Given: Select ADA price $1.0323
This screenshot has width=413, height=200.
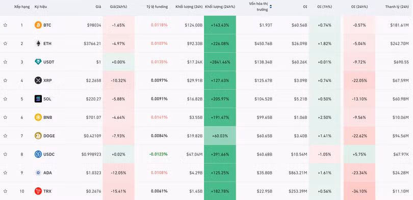Looking at the screenshot, I should pos(93,173).
